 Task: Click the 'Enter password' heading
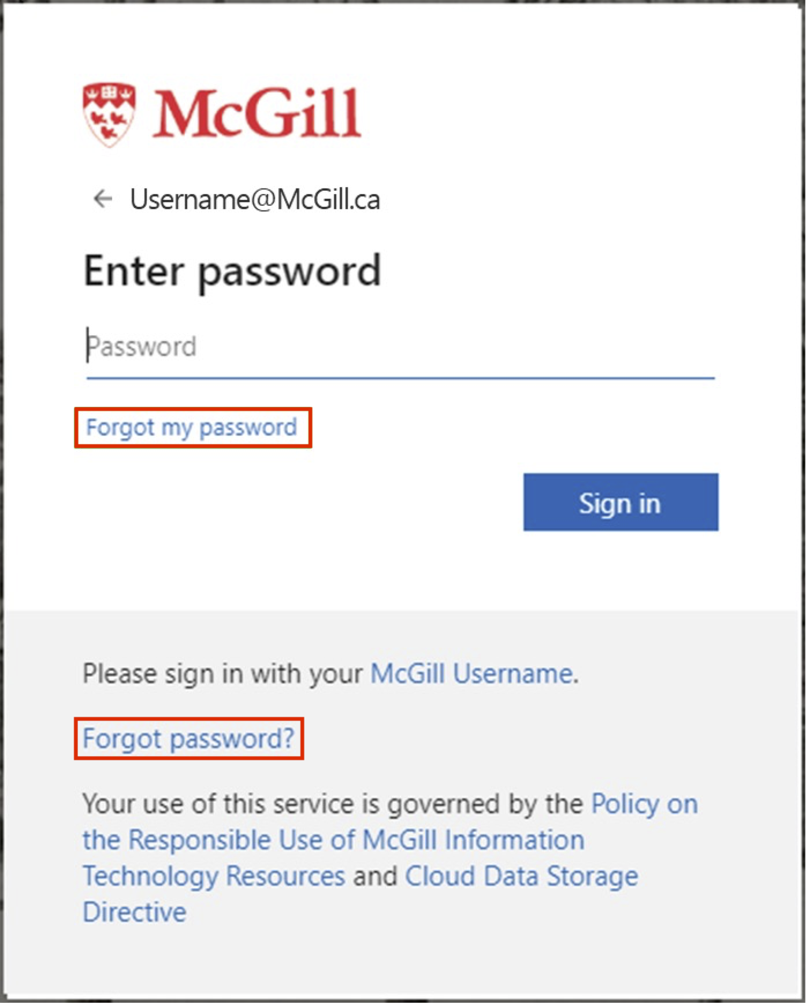click(x=232, y=271)
